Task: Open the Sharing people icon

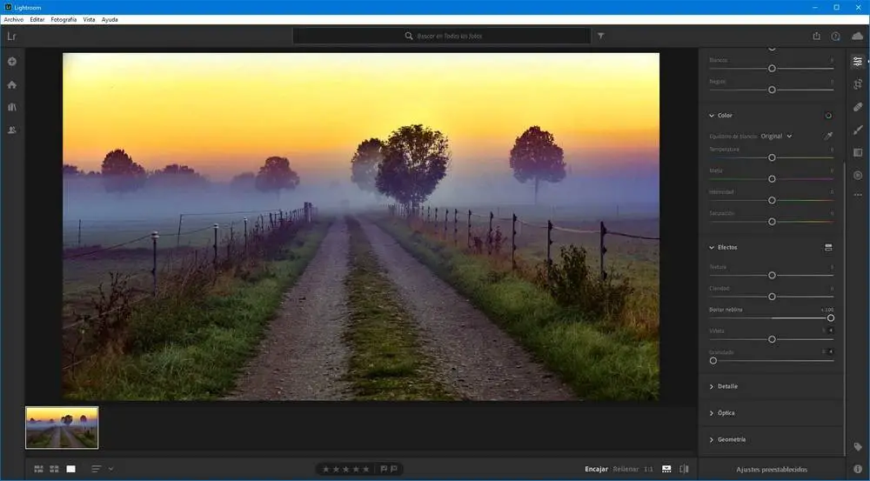Action: [11, 130]
